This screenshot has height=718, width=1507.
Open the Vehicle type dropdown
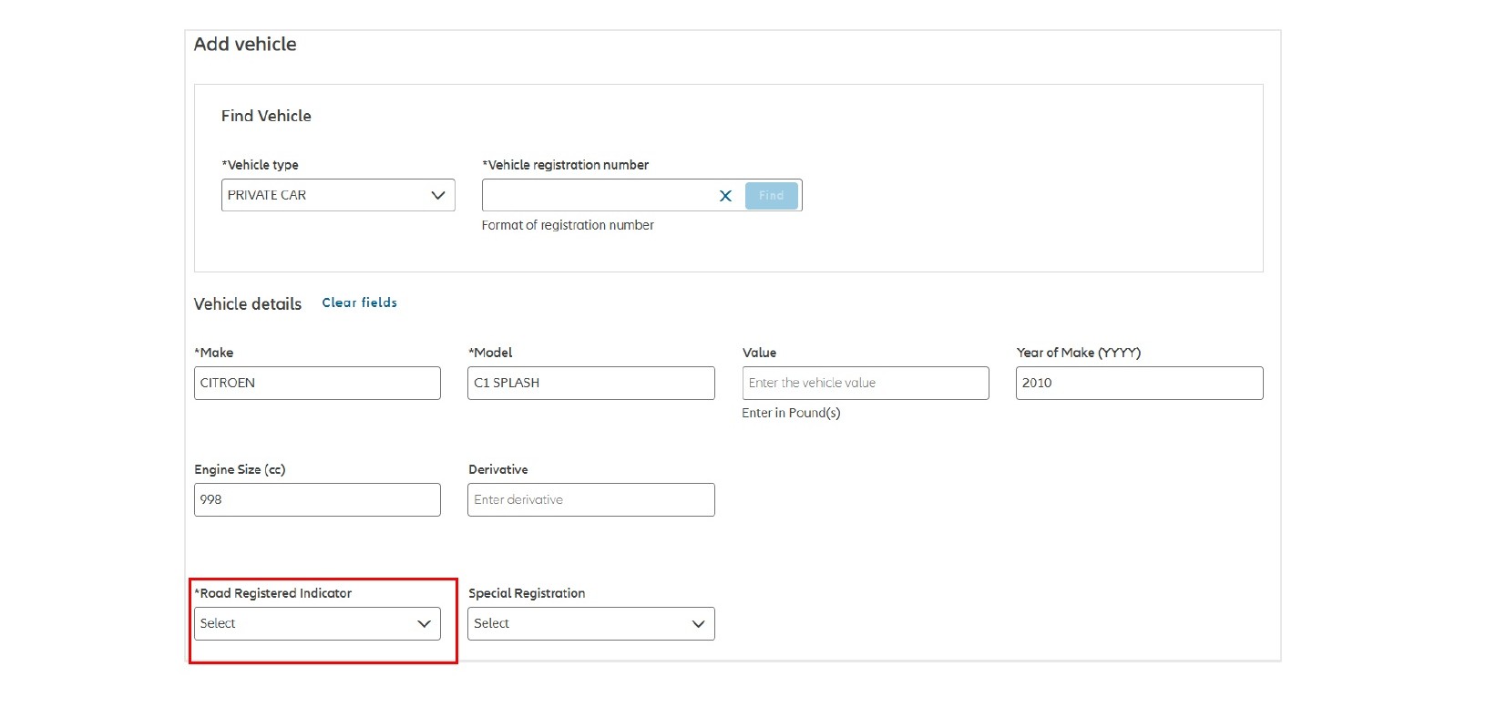pyautogui.click(x=338, y=195)
